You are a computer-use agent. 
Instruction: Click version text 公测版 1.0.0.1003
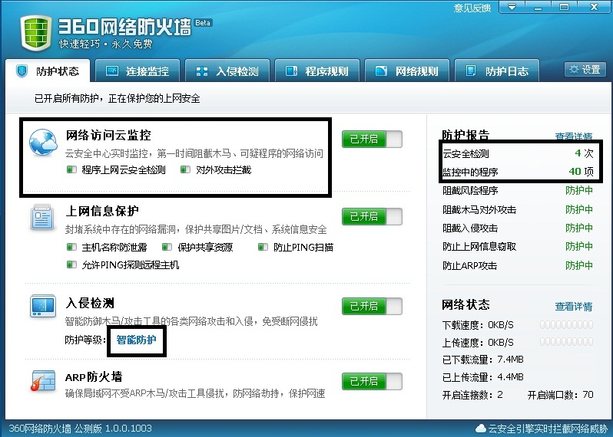coord(113,429)
